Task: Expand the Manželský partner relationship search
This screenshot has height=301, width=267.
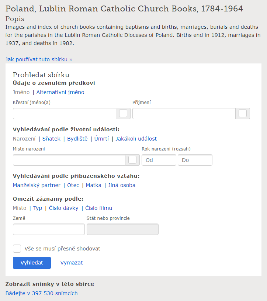Action: (37, 185)
